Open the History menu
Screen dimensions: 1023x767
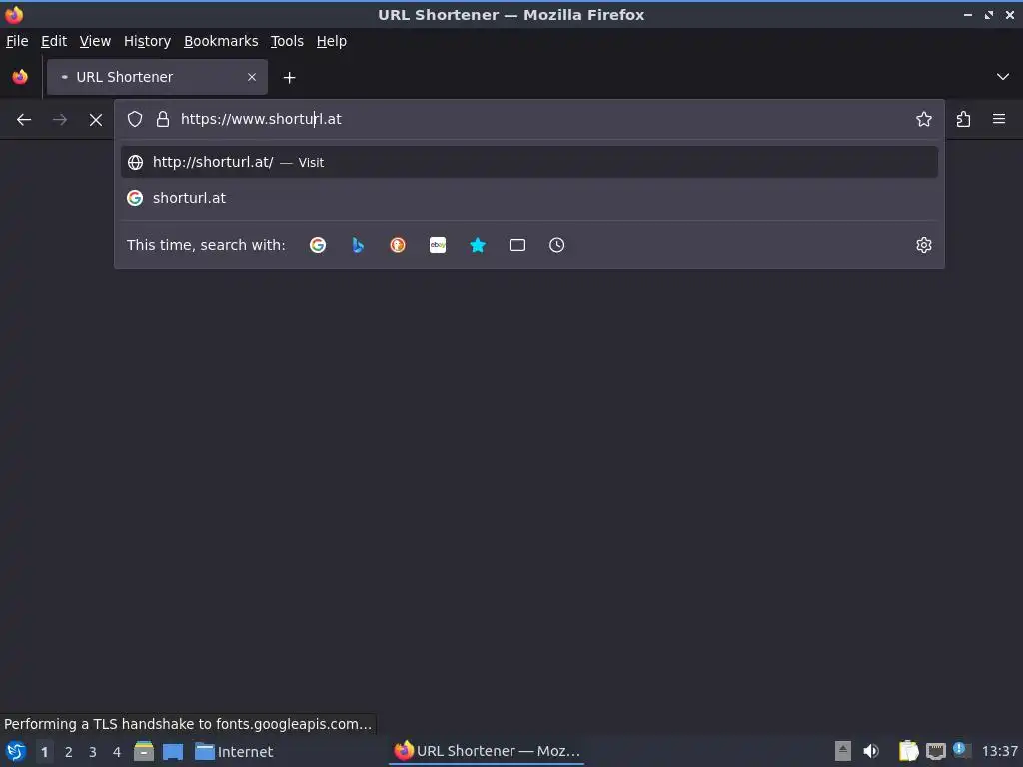148,41
